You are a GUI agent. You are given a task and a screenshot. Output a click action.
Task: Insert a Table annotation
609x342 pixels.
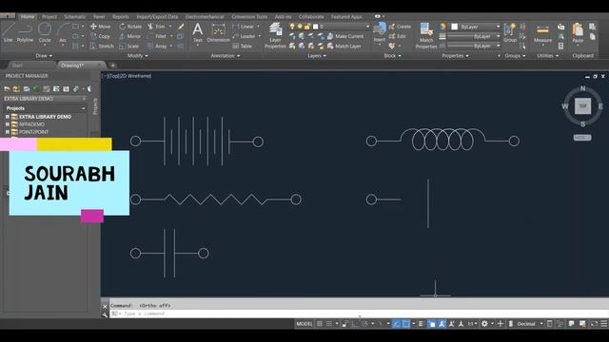pyautogui.click(x=243, y=46)
